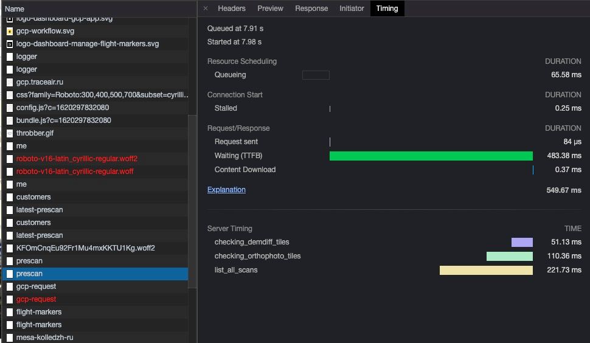Select the logo-dashboard-manage-flight-markers.svg request
This screenshot has height=343, width=590.
(x=95, y=44)
